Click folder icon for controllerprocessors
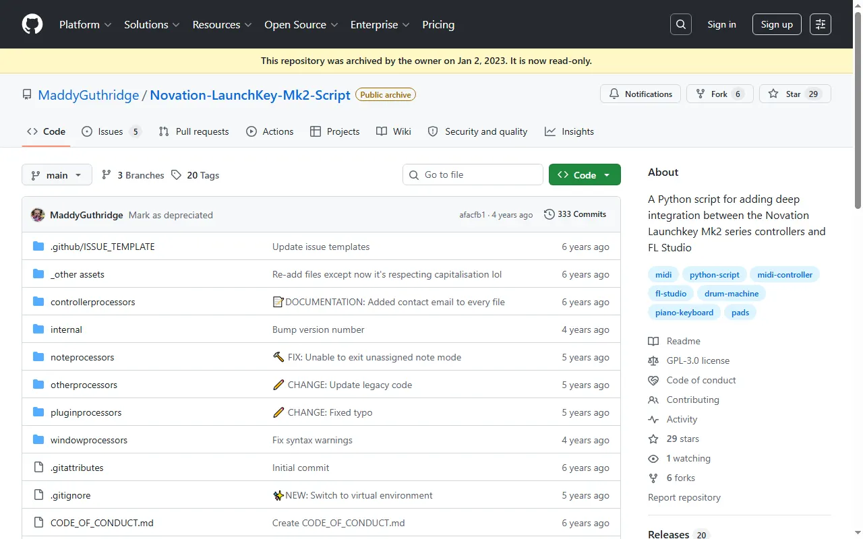Image resolution: width=863 pixels, height=539 pixels. [x=38, y=302]
